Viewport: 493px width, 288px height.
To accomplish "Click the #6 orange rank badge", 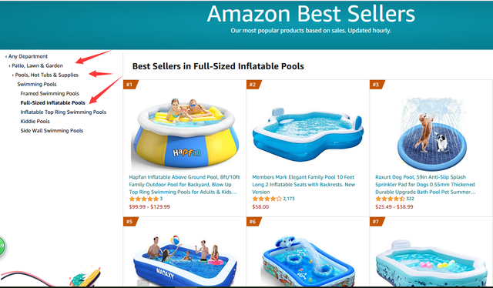I will [x=253, y=222].
